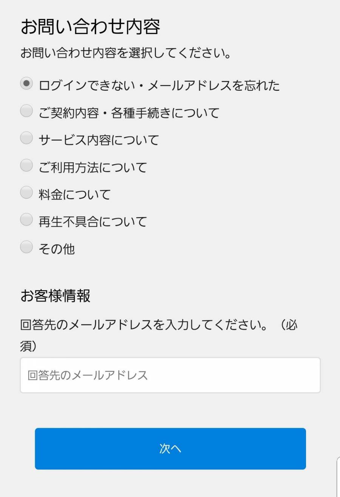Choose the ご契約内容・各種手続きについて radio button

pyautogui.click(x=26, y=111)
